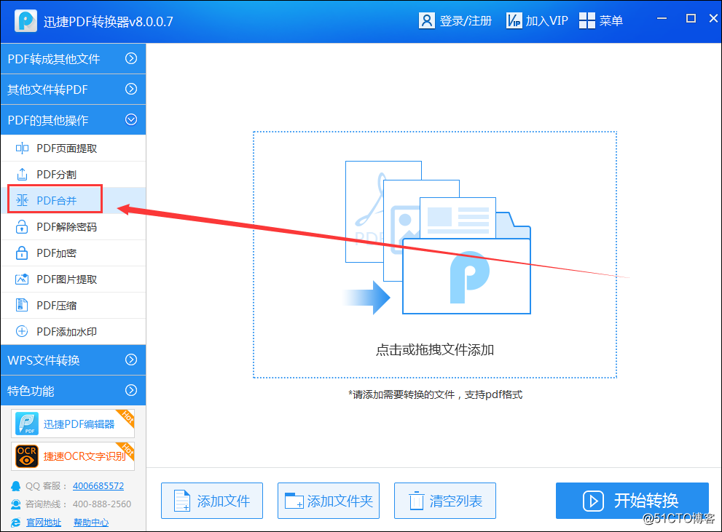This screenshot has width=722, height=532.
Task: Click the 开始转换 button
Action: pos(632,501)
